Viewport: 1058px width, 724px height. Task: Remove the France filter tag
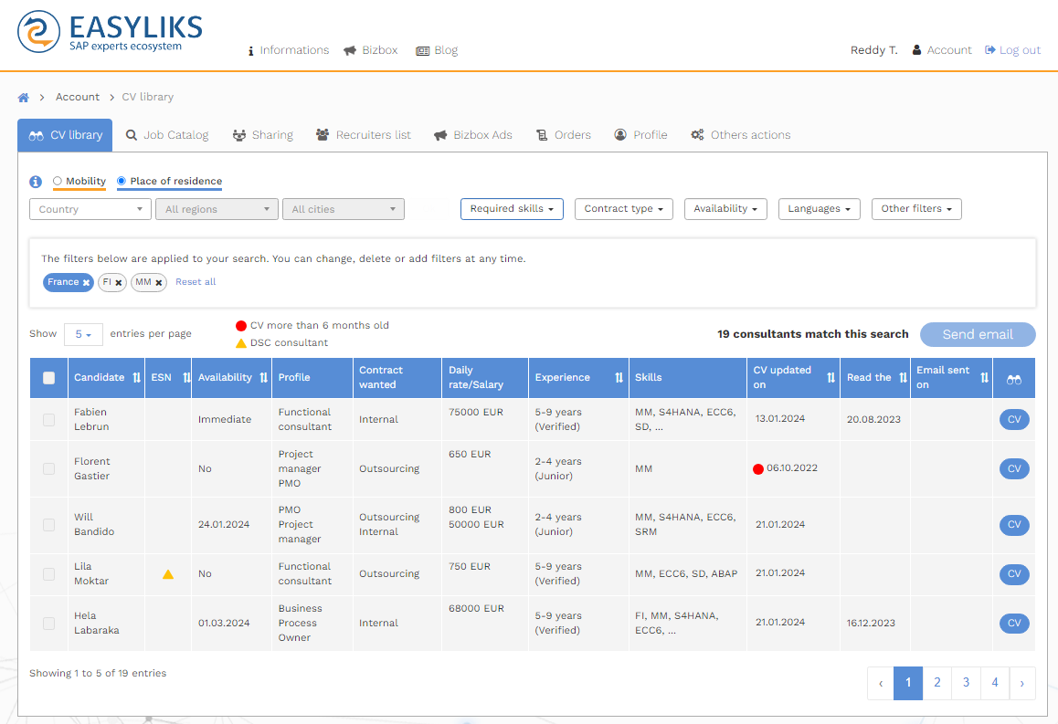coord(86,283)
